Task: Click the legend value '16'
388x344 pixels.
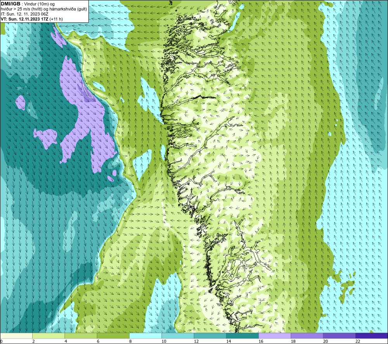Action: click(261, 342)
